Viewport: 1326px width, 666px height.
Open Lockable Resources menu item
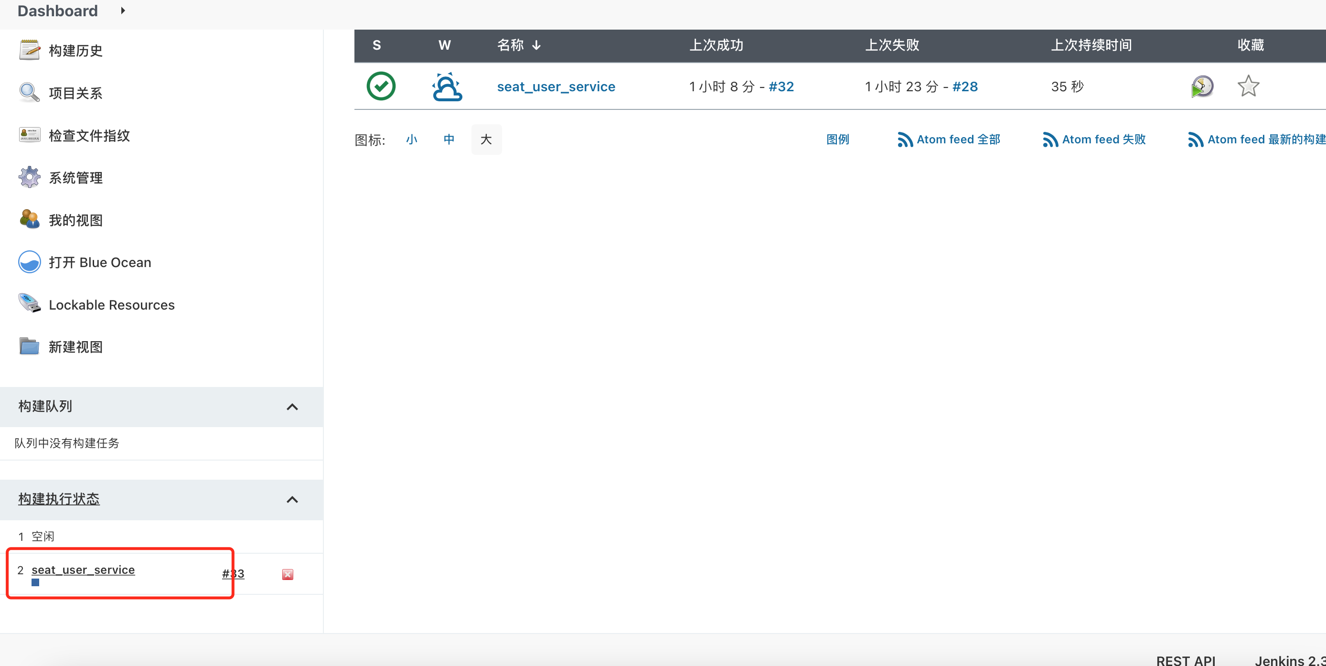[x=112, y=305]
